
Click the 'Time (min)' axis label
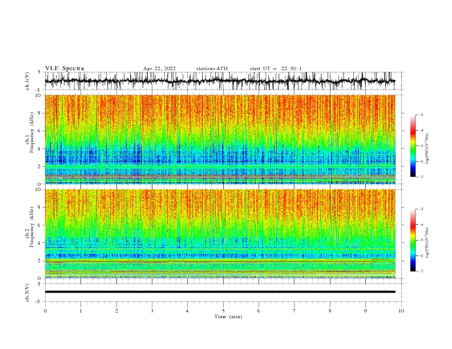click(x=228, y=316)
